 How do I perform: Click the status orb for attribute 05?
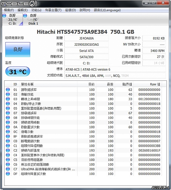point(8,108)
